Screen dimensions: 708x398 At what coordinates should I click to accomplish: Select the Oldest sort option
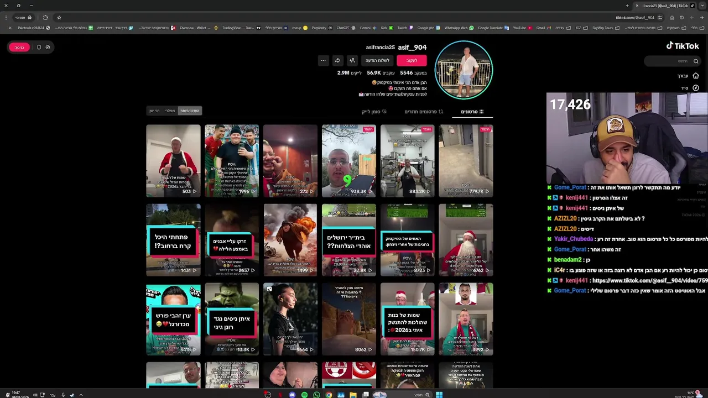(154, 111)
